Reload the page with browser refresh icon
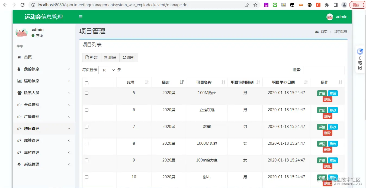The height and width of the screenshot is (188, 366). click(23, 5)
